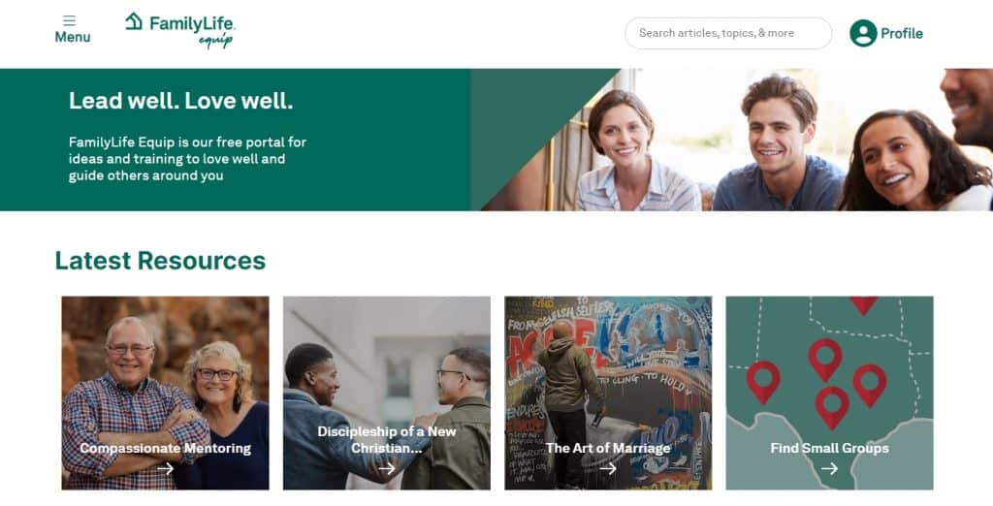Viewport: 993px width, 506px height.
Task: Click the arrow under Find Small Groups
Action: coord(830,468)
